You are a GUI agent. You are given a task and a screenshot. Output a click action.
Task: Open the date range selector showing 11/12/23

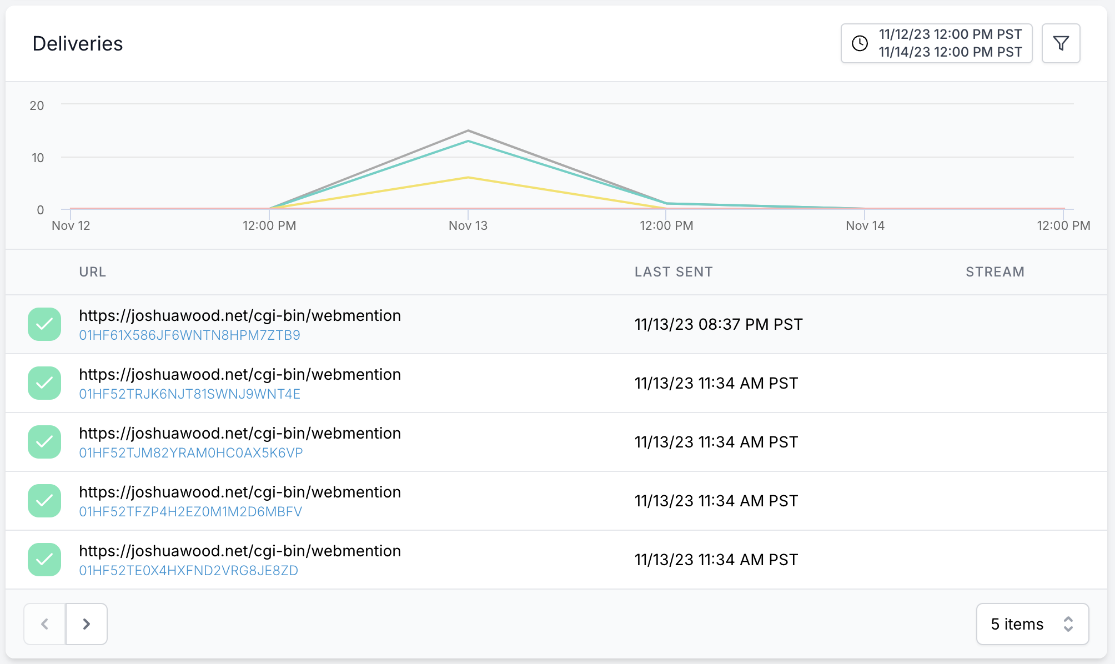coord(936,43)
